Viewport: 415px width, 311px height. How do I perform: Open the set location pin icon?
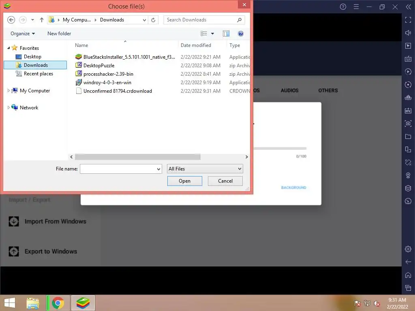408,175
